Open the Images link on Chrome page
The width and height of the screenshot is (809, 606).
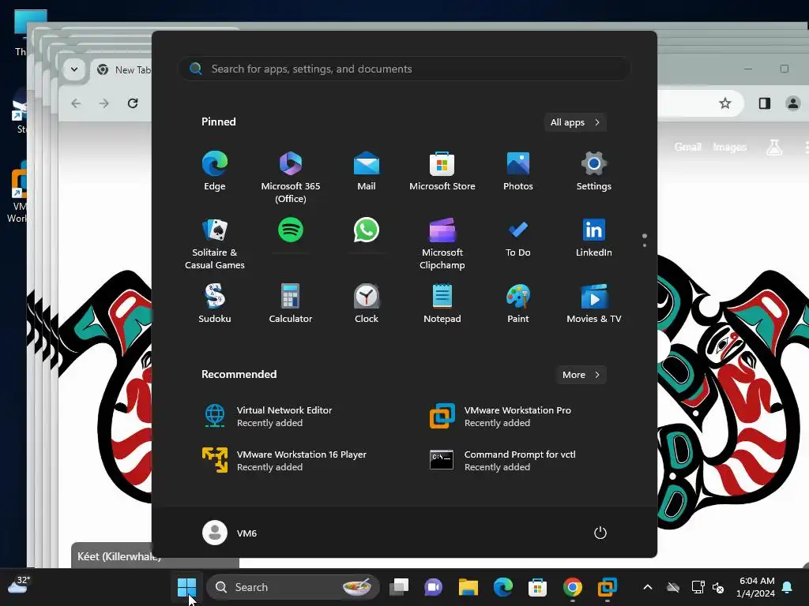(x=729, y=148)
